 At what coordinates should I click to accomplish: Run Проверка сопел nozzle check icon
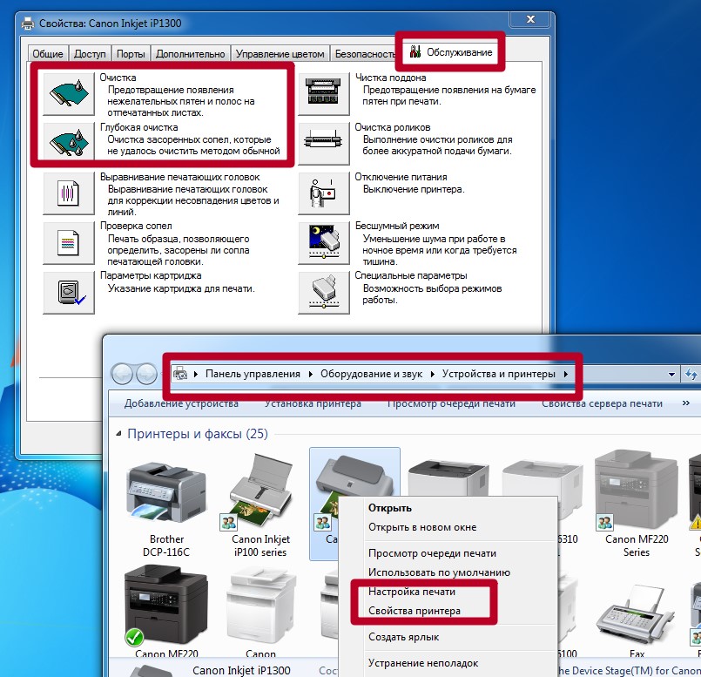[x=69, y=241]
